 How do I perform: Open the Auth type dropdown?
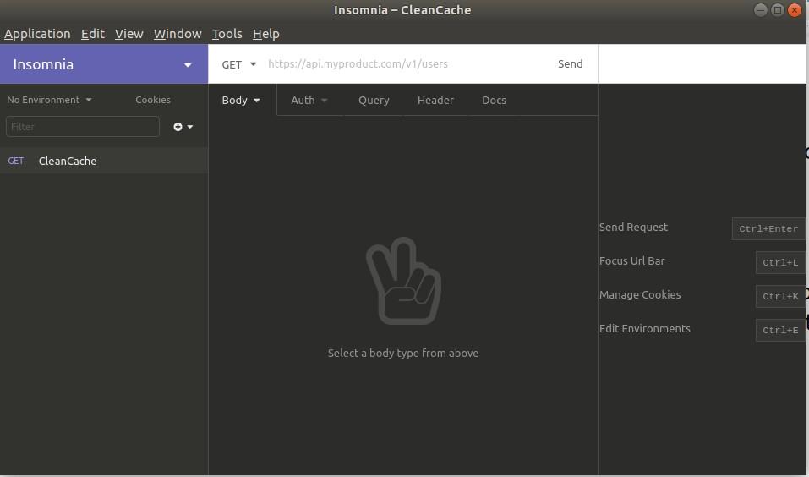pos(309,101)
